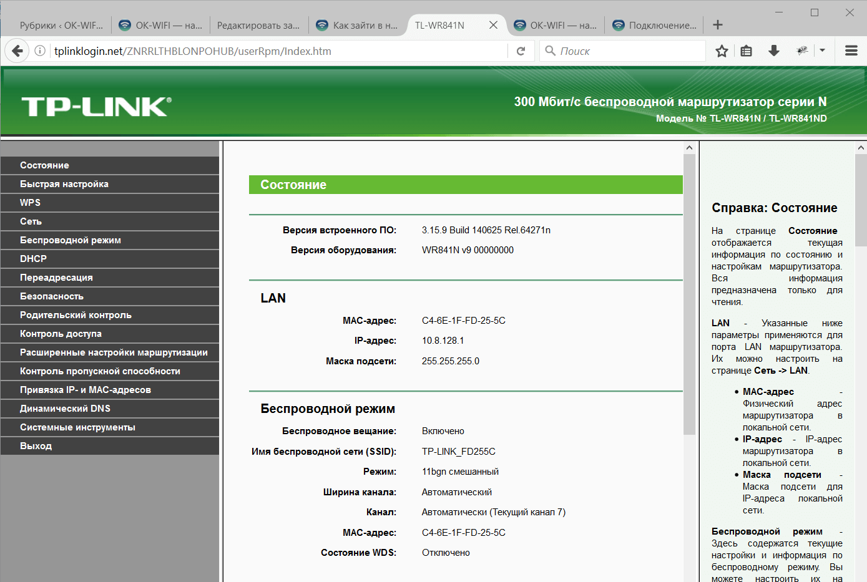The width and height of the screenshot is (867, 582).
Task: Open the hamburger menu
Action: click(851, 51)
